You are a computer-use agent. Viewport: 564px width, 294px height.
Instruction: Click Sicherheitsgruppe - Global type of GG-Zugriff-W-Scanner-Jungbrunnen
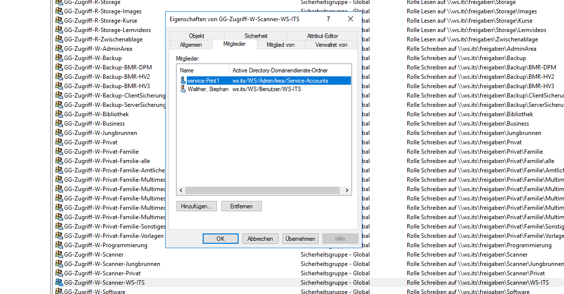[x=335, y=263]
